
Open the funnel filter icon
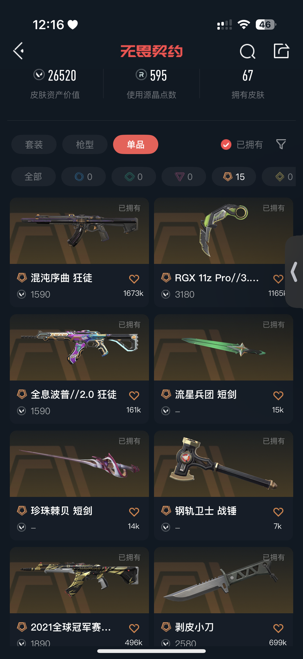click(x=281, y=144)
